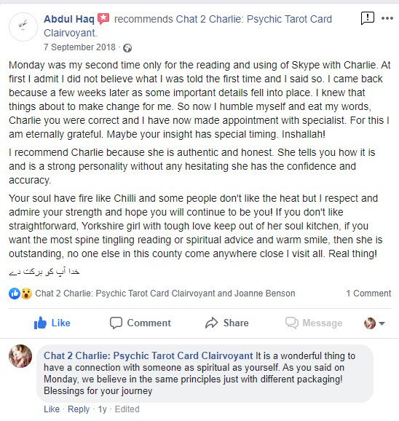399x421 pixels.
Task: Click the wow reaction emoji
Action: pos(26,294)
